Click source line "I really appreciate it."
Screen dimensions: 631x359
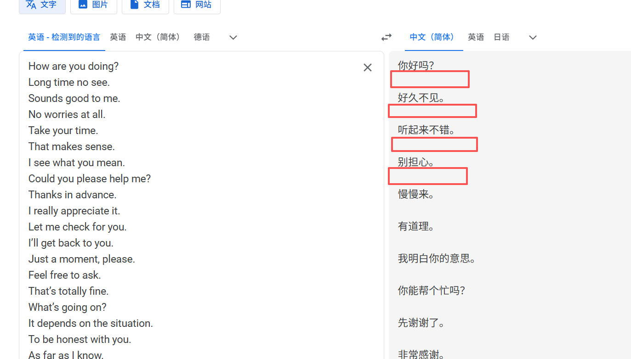click(74, 211)
